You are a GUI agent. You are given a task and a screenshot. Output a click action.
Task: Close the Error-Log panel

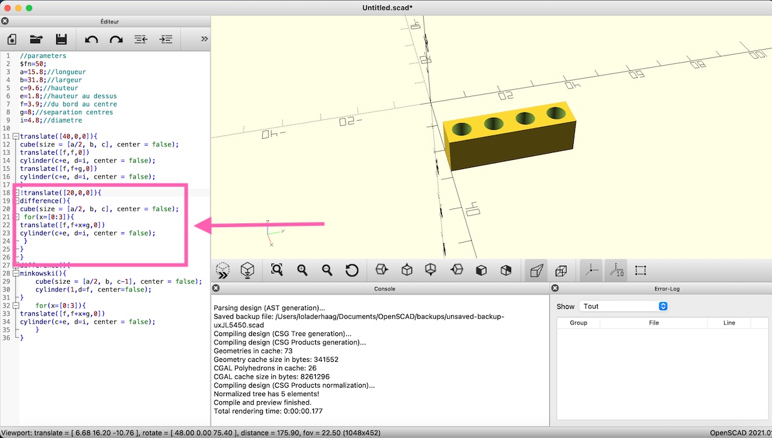555,288
